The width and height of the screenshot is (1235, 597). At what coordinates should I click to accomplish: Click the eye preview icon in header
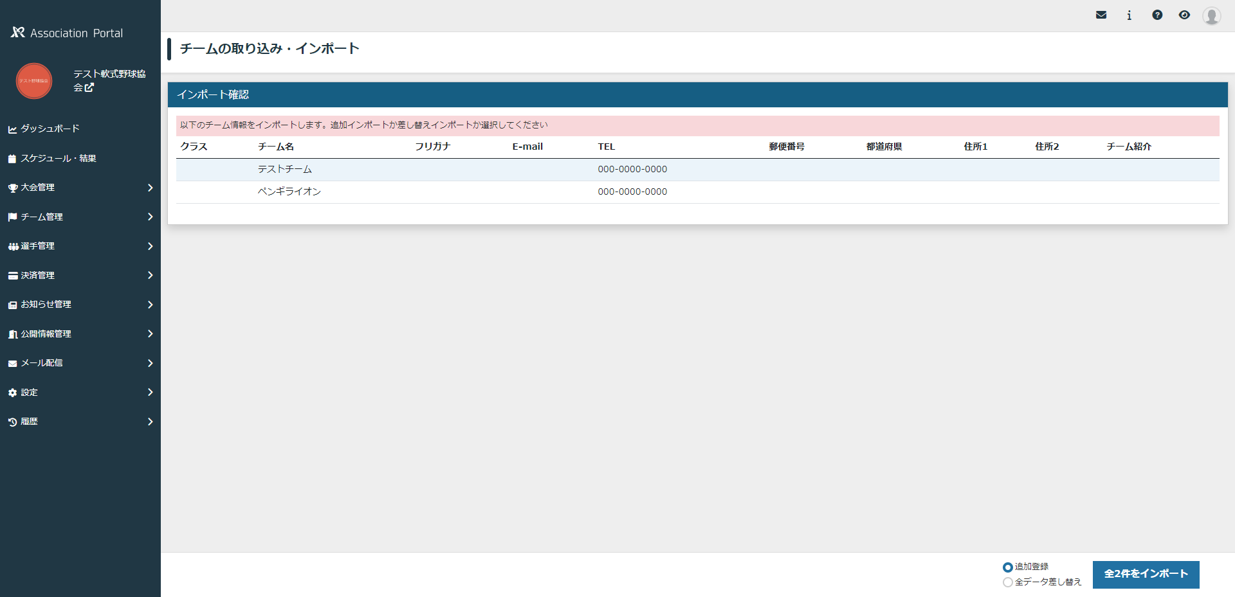point(1184,15)
